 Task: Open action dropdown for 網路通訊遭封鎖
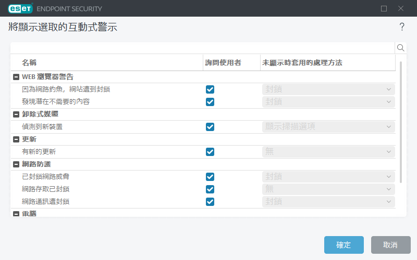pyautogui.click(x=328, y=202)
